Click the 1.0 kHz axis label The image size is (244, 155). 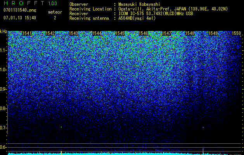point(3,70)
